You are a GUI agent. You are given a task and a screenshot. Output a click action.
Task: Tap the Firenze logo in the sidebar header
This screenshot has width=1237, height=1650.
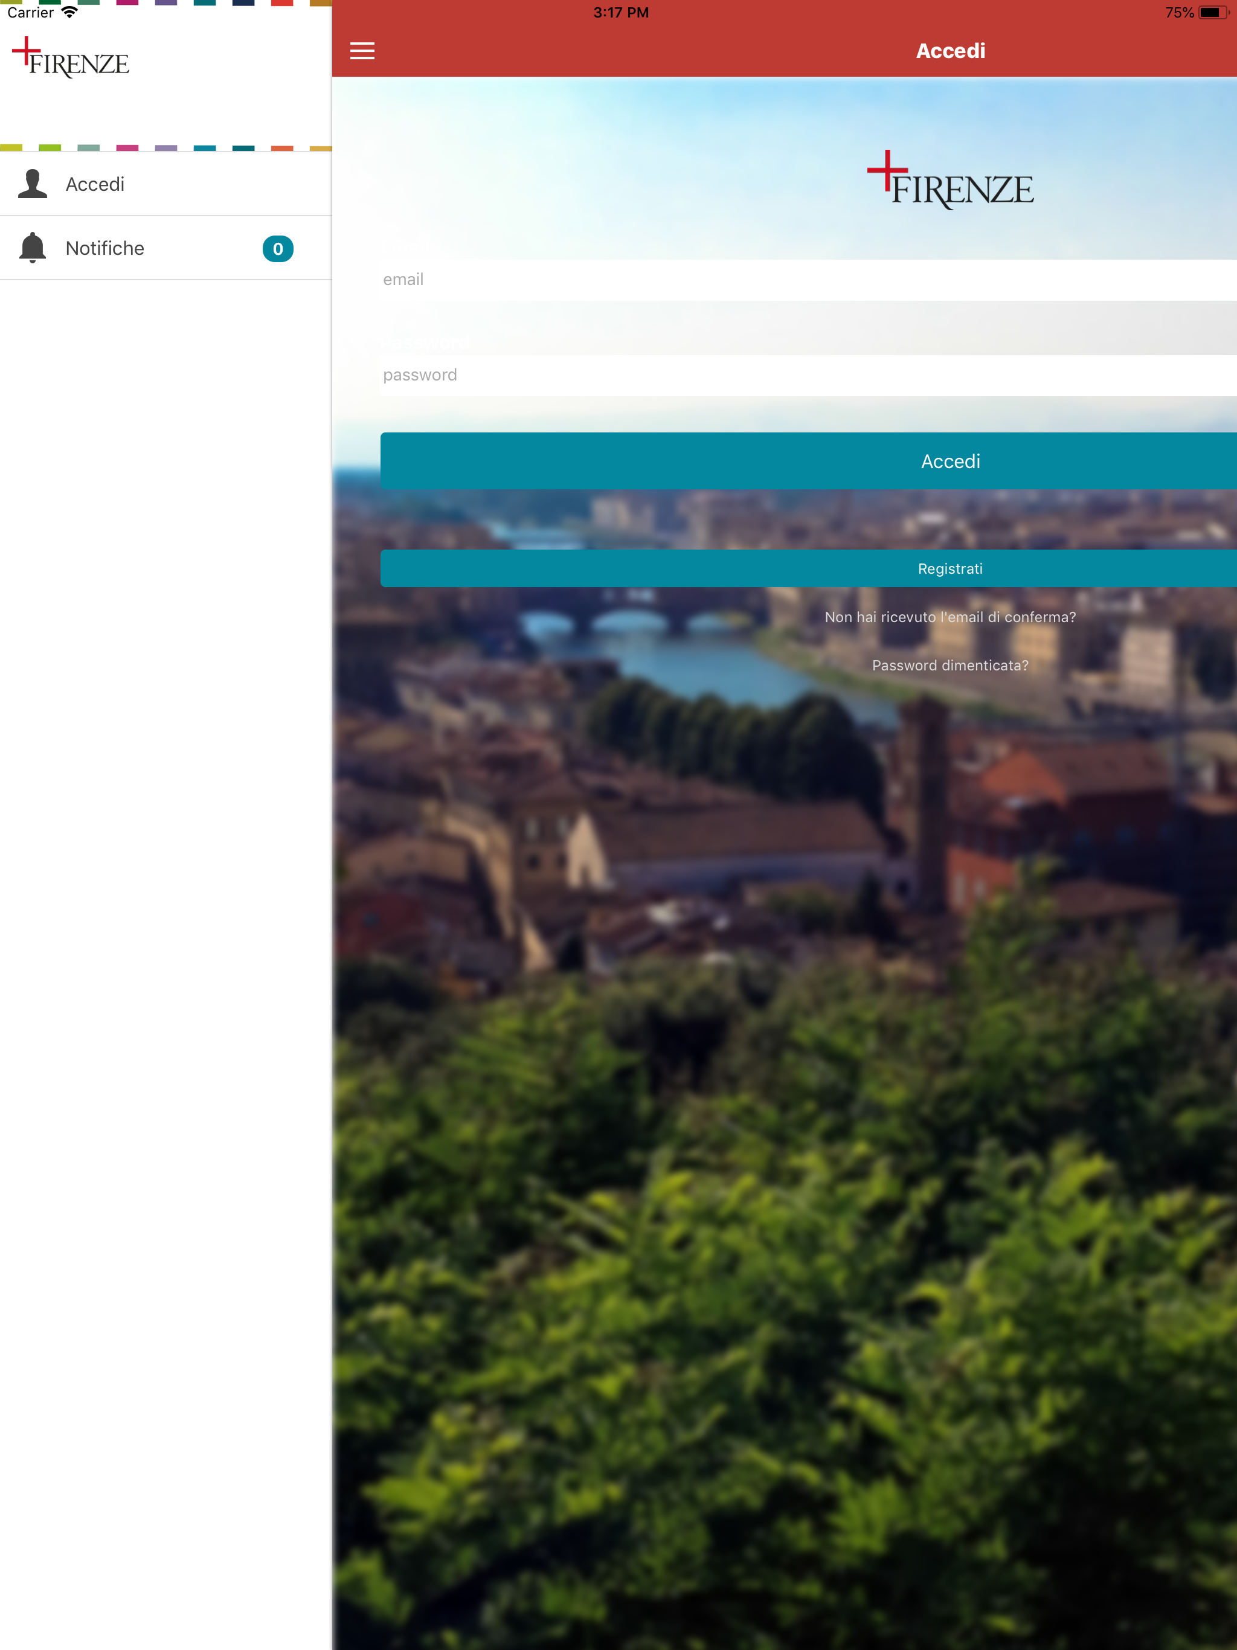point(71,57)
